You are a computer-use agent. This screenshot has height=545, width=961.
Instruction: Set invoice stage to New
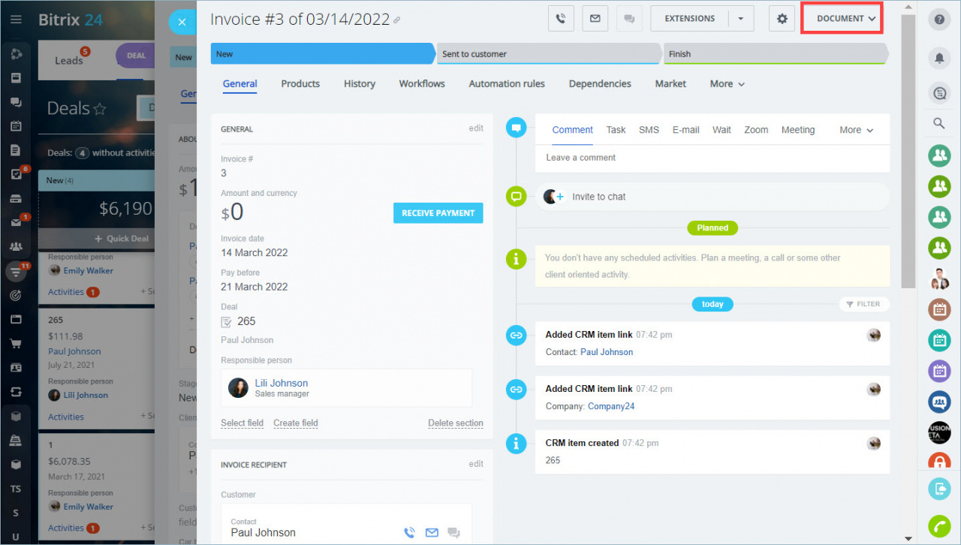click(x=323, y=54)
